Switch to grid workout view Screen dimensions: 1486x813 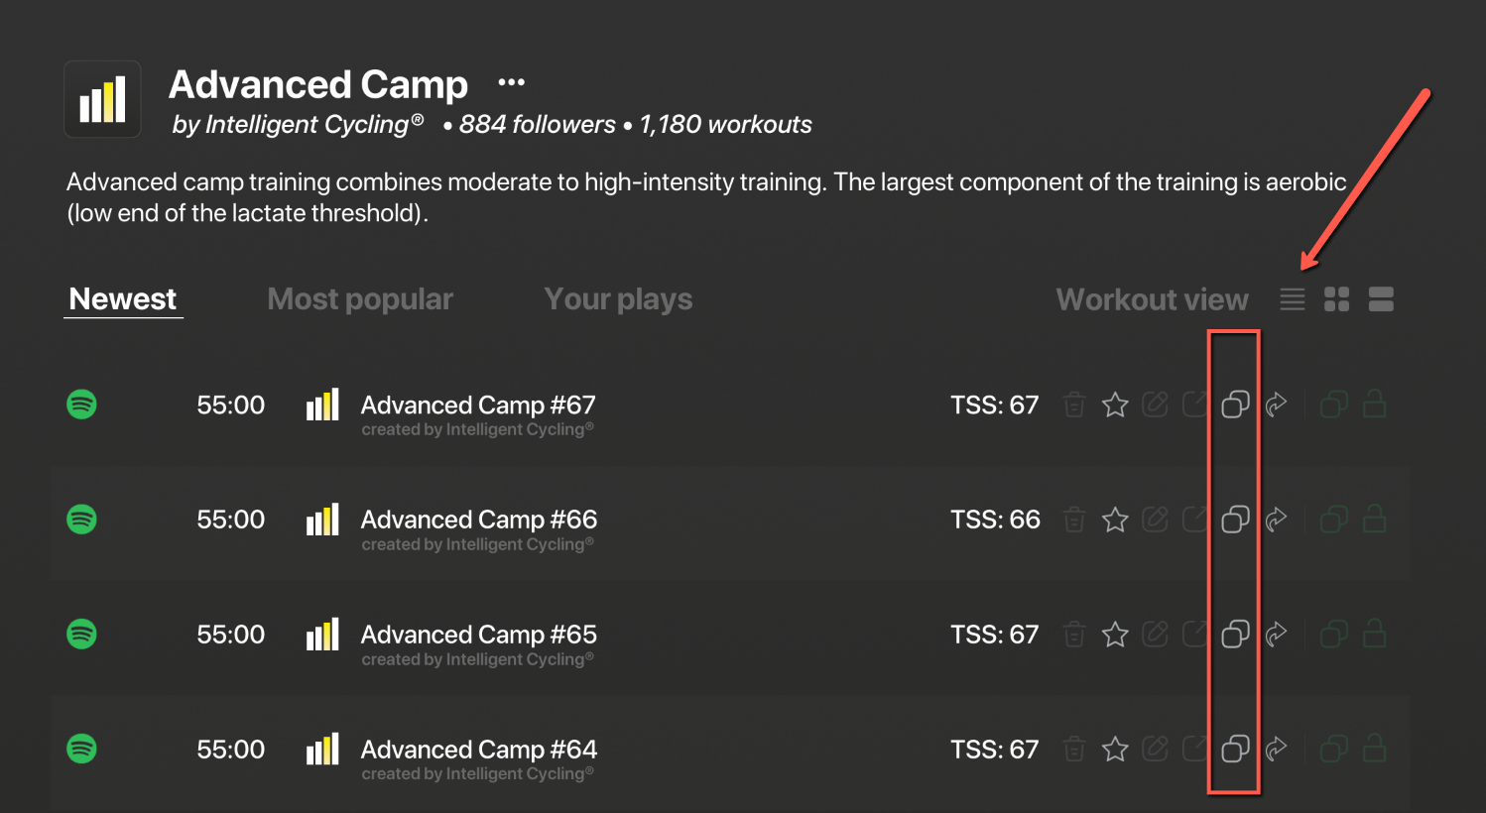pos(1336,299)
